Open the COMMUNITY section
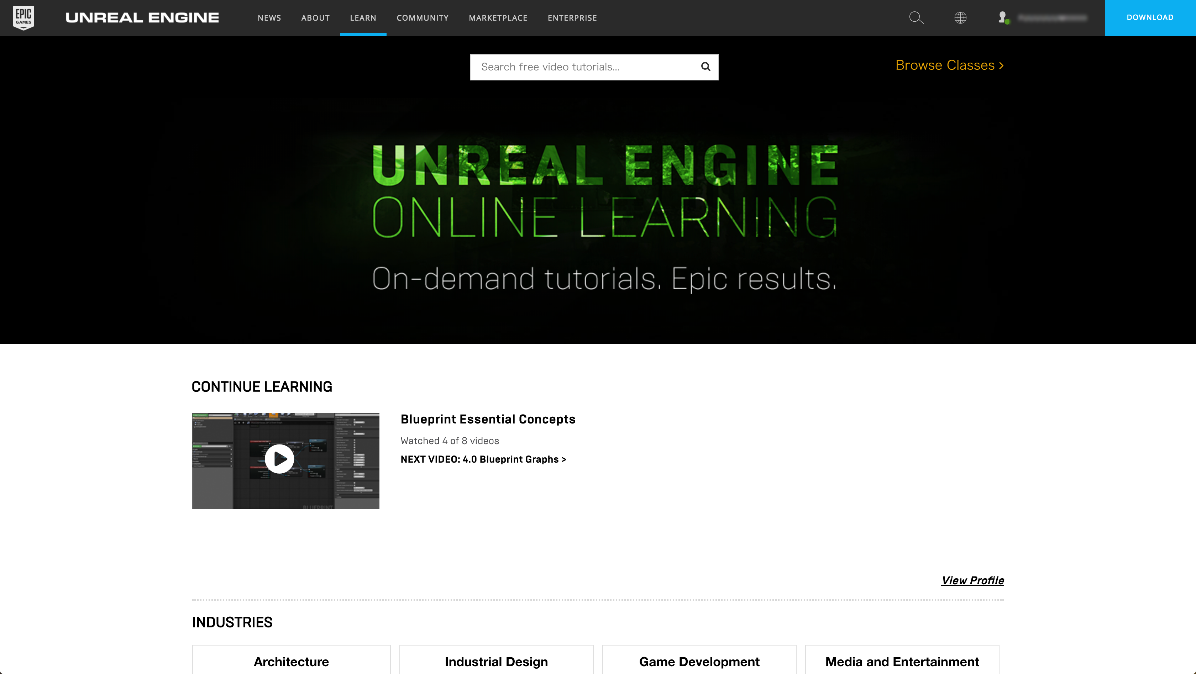Screen dimensions: 1196x674 422,18
